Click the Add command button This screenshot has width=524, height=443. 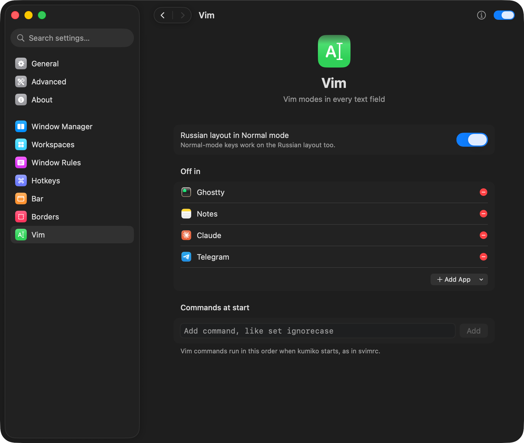[474, 331]
